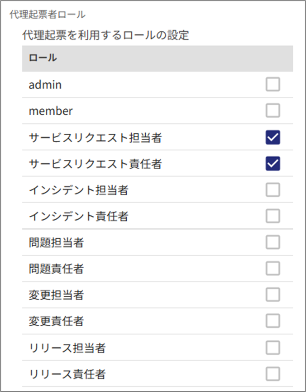Check the 変更担当者 checkbox
306x392 pixels.
273,295
